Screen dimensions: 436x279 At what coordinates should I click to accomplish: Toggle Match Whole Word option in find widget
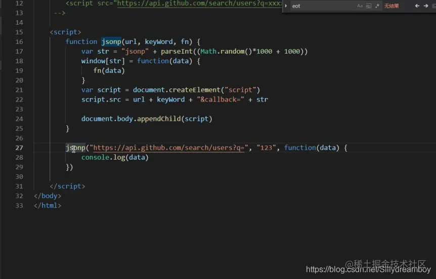[x=368, y=6]
